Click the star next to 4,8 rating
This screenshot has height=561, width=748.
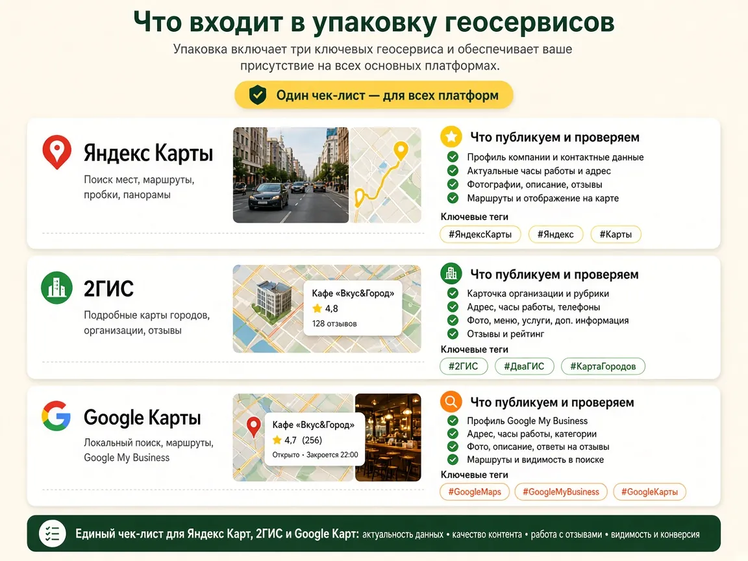[318, 308]
